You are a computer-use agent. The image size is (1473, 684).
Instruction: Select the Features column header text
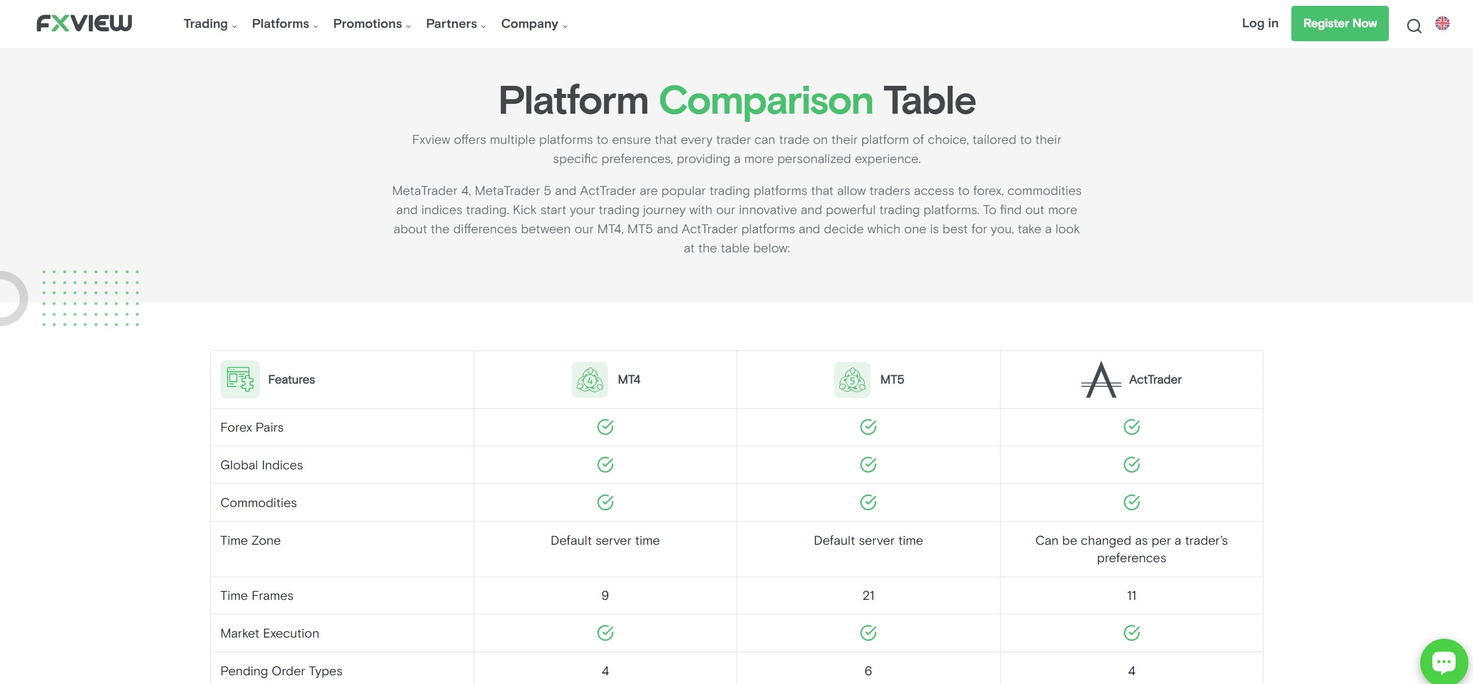[x=291, y=379]
